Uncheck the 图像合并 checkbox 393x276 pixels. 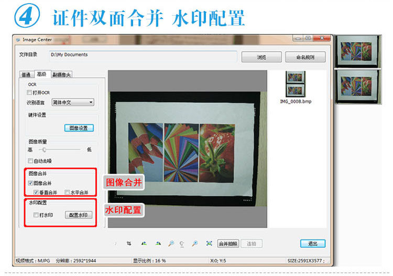30,183
